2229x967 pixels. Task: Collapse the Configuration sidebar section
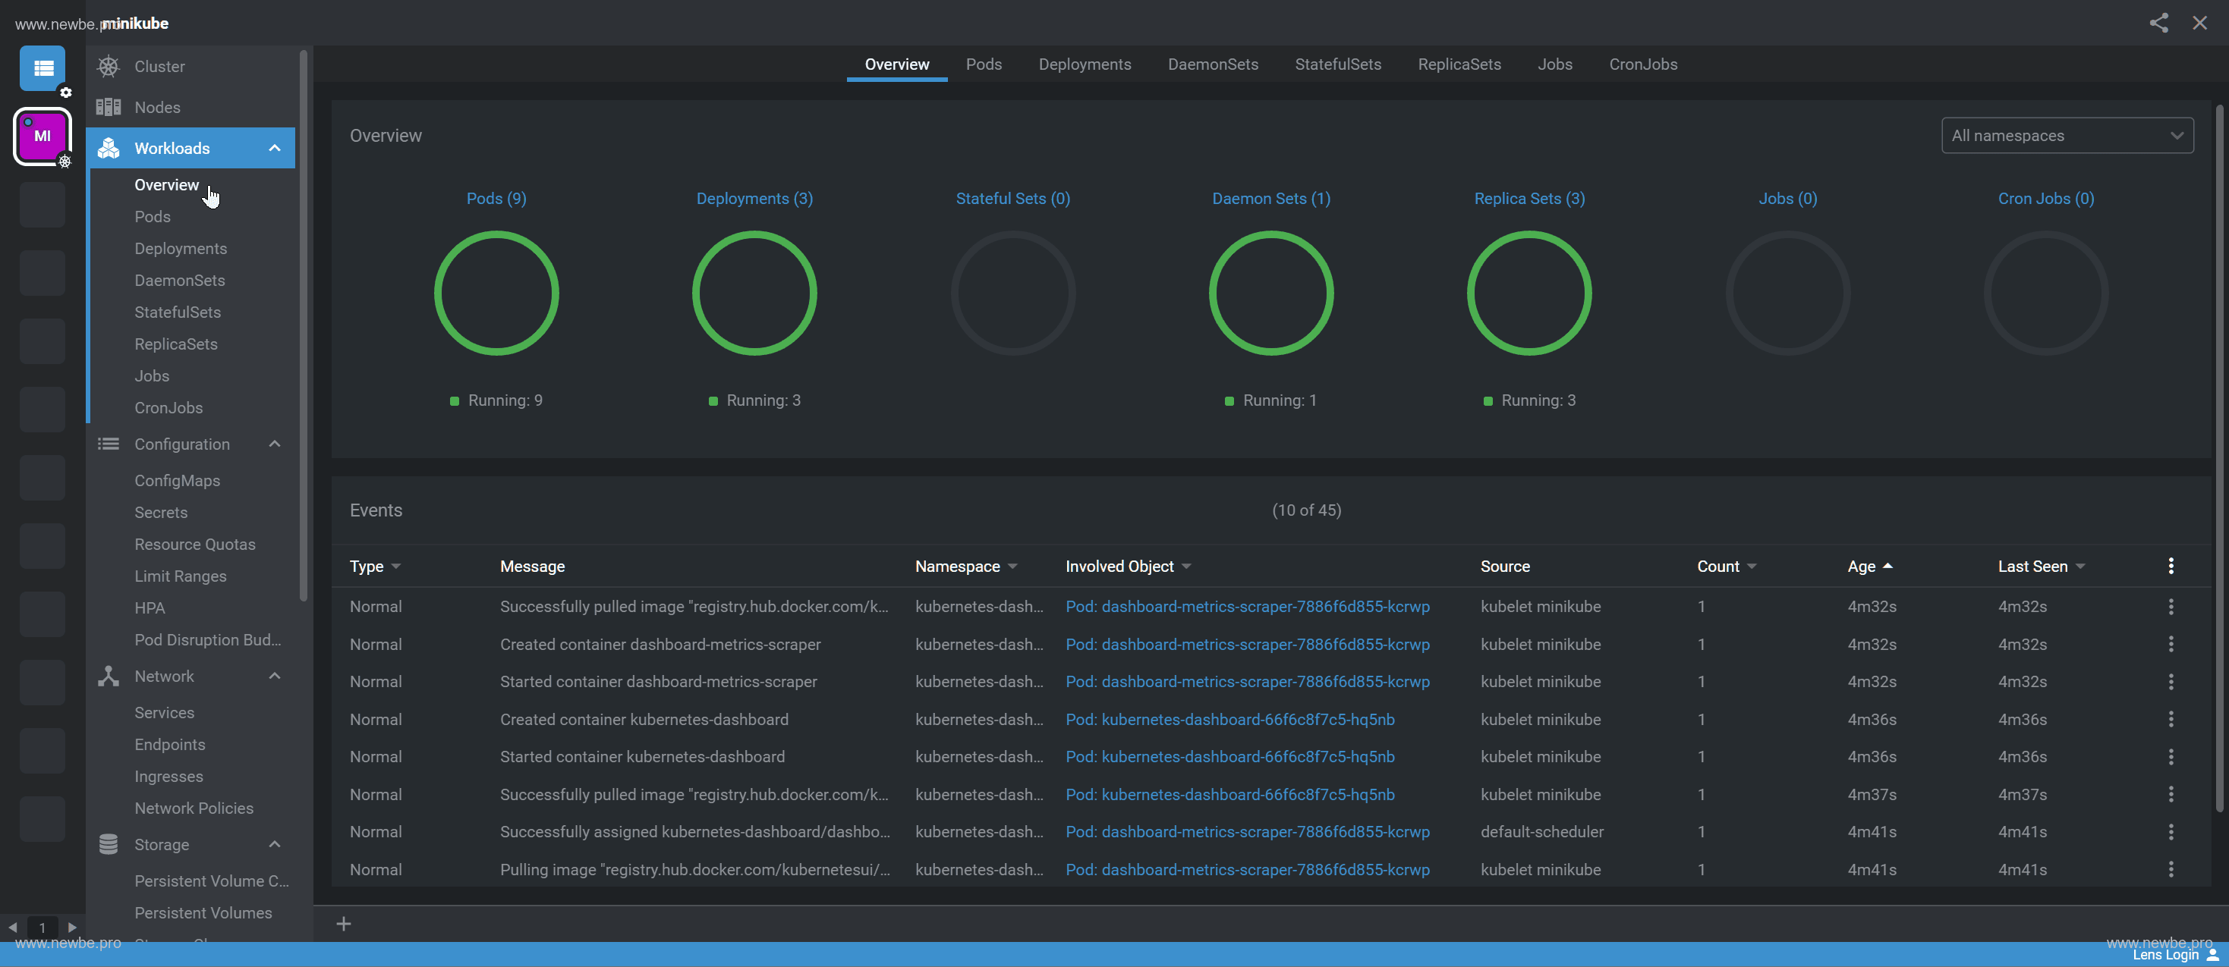(274, 444)
